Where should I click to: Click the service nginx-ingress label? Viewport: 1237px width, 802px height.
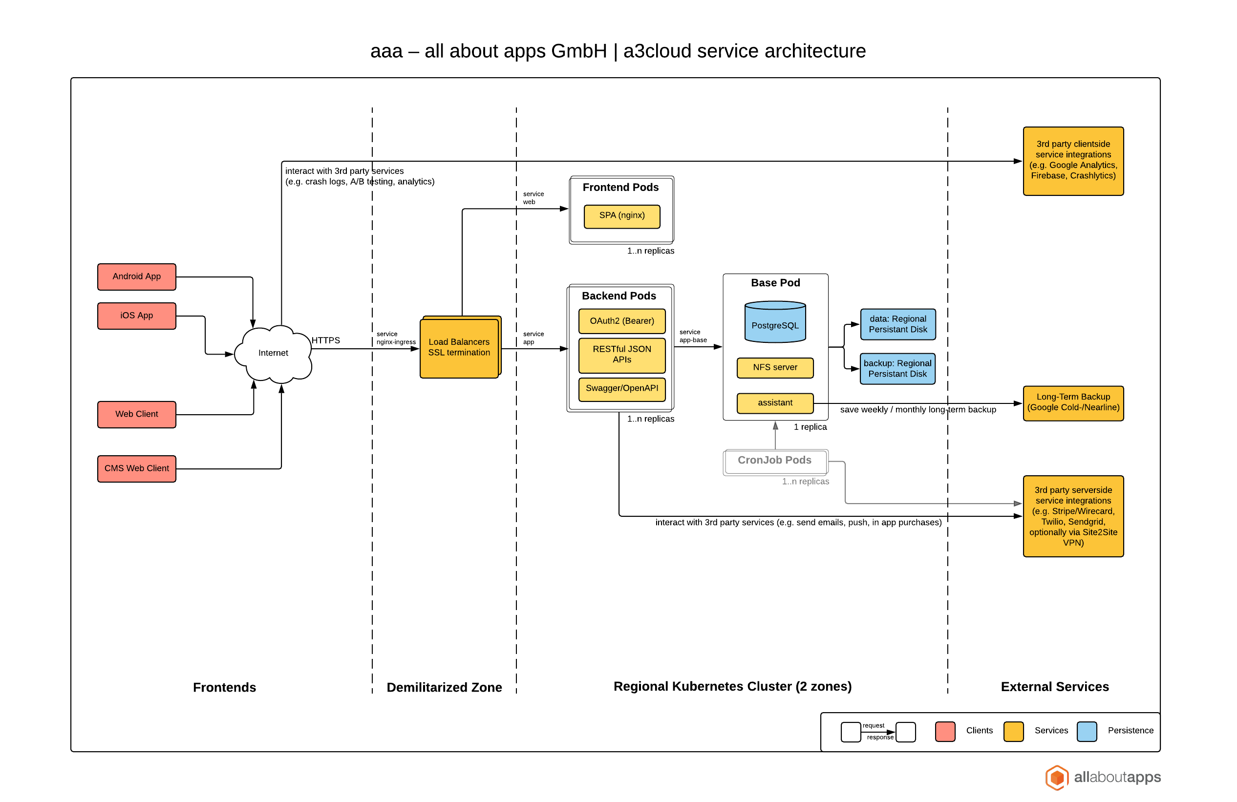tap(396, 338)
